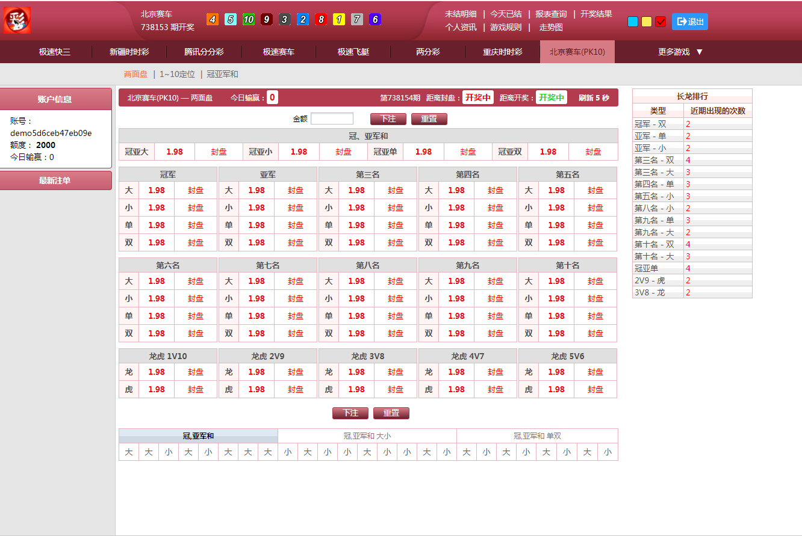Switch to the 极速赛车 game tab
Screen dimensions: 802x536
pyautogui.click(x=278, y=52)
